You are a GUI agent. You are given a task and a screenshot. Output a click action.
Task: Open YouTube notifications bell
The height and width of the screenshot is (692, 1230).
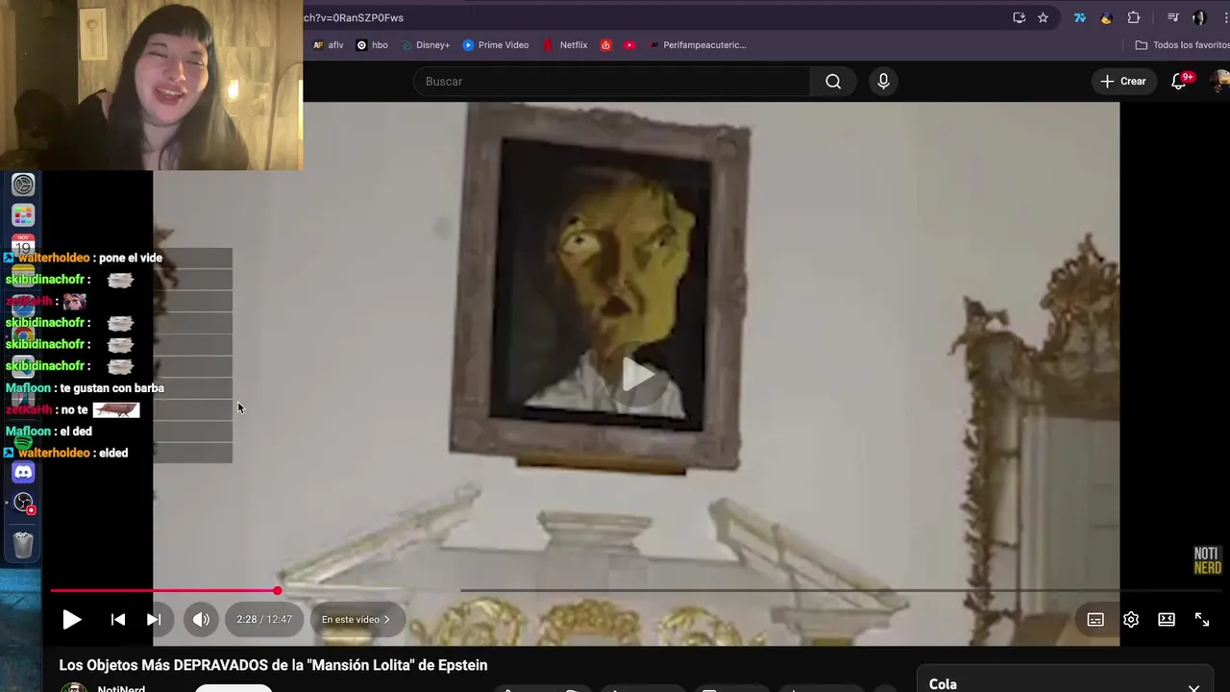1179,82
